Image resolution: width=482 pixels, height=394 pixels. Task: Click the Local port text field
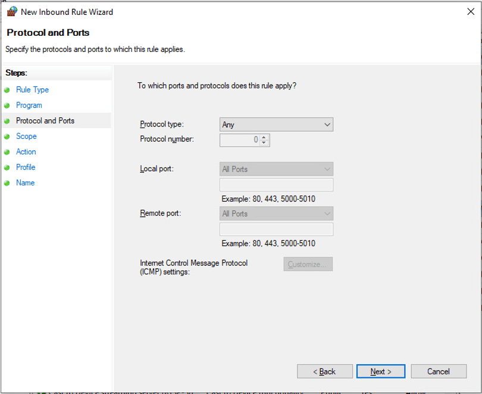pyautogui.click(x=276, y=185)
